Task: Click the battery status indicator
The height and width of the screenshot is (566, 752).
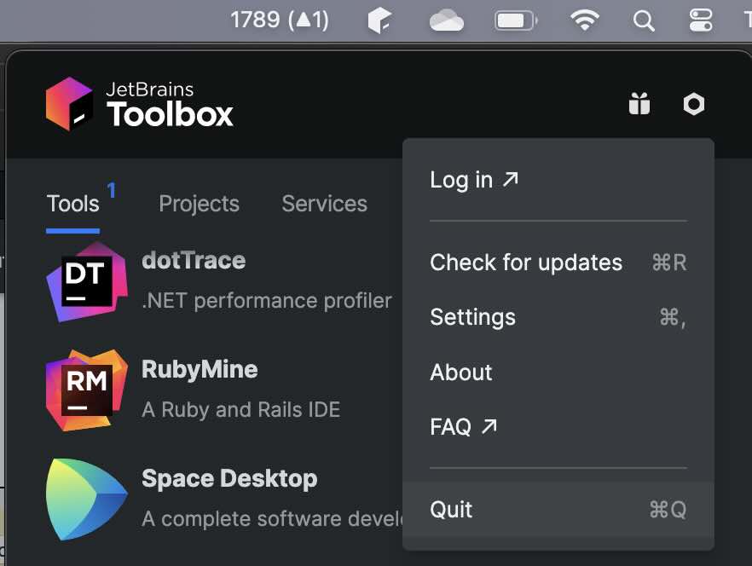Action: click(515, 20)
